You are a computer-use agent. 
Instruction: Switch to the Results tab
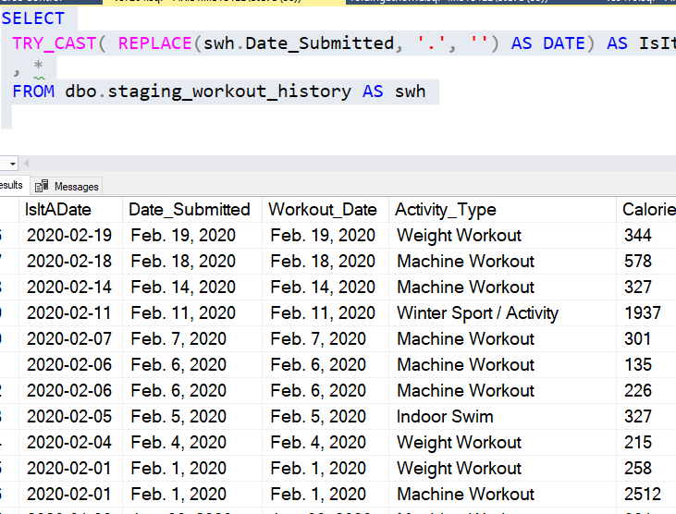pyautogui.click(x=11, y=186)
